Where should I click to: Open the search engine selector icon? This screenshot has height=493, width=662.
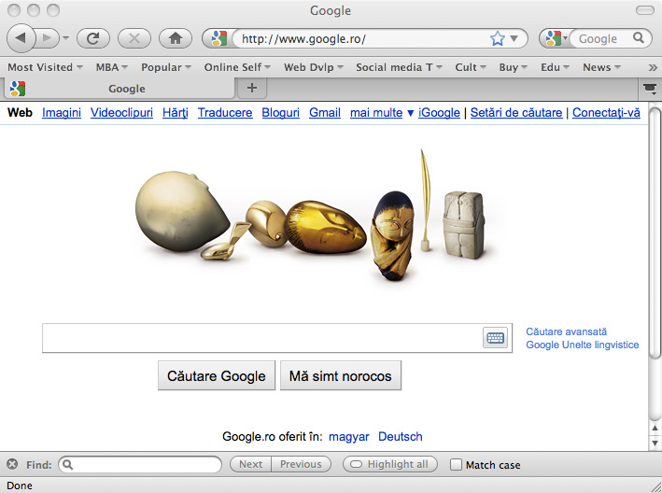click(x=556, y=38)
